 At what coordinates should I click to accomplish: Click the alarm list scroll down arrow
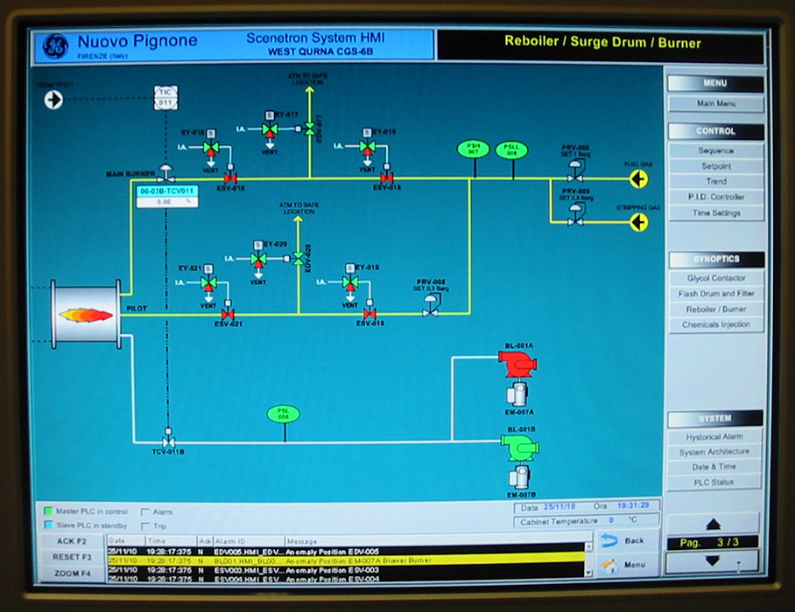pos(588,573)
